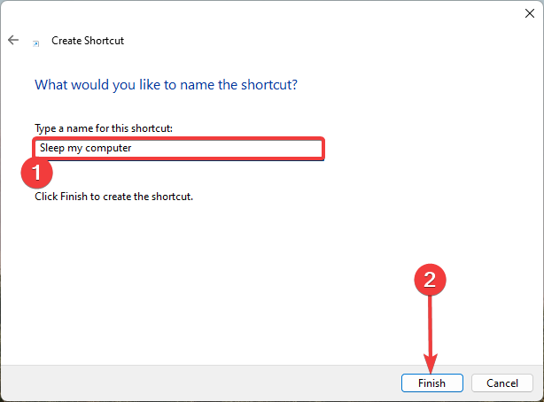Viewport: 544px width, 402px height.
Task: Click the 'What would you like to name the shortcut?' heading
Action: 166,85
